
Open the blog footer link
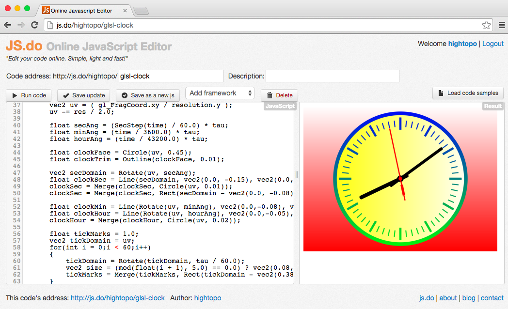point(468,298)
